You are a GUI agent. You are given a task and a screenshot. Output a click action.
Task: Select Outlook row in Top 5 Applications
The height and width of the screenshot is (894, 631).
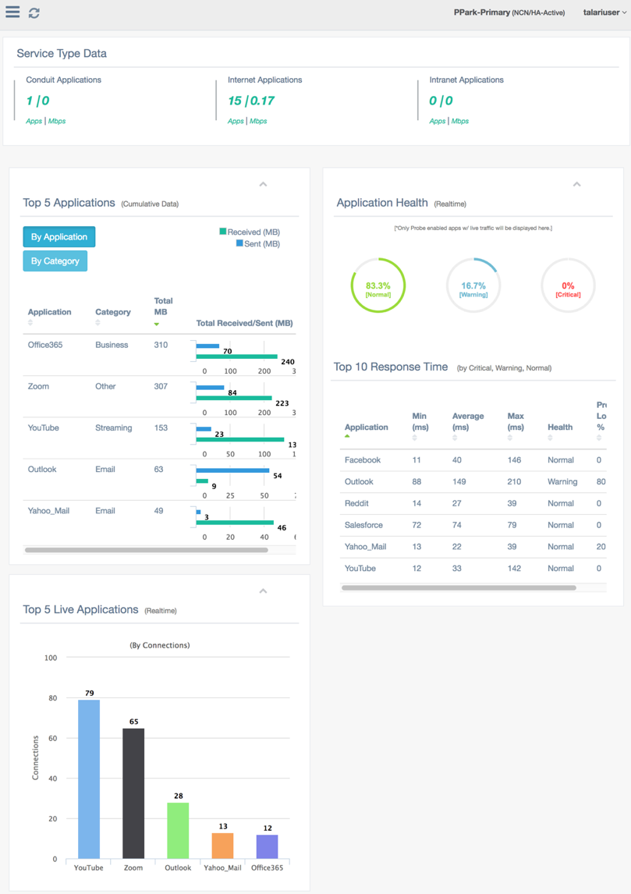160,480
